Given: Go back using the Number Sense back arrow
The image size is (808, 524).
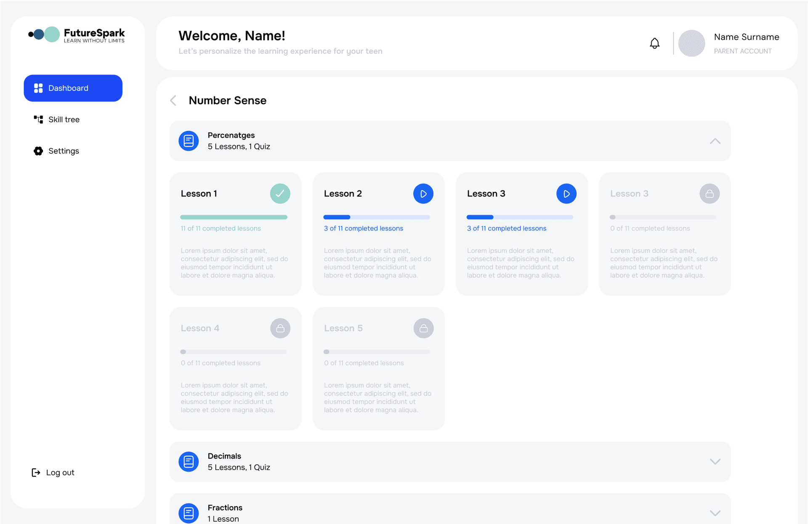Looking at the screenshot, I should (173, 100).
